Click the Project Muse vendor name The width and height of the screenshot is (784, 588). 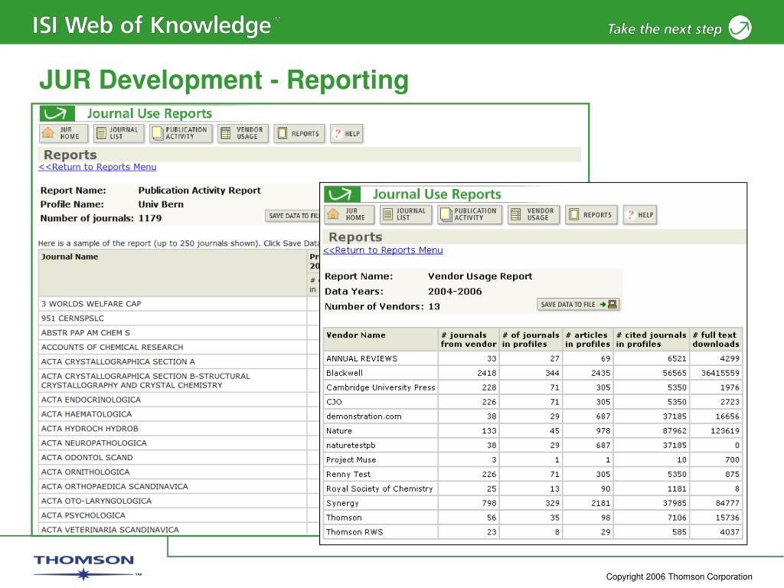click(x=351, y=460)
